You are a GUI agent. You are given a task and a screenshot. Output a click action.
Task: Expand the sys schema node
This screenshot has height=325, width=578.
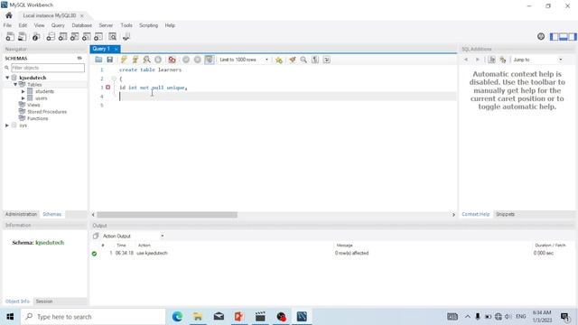[x=7, y=125]
